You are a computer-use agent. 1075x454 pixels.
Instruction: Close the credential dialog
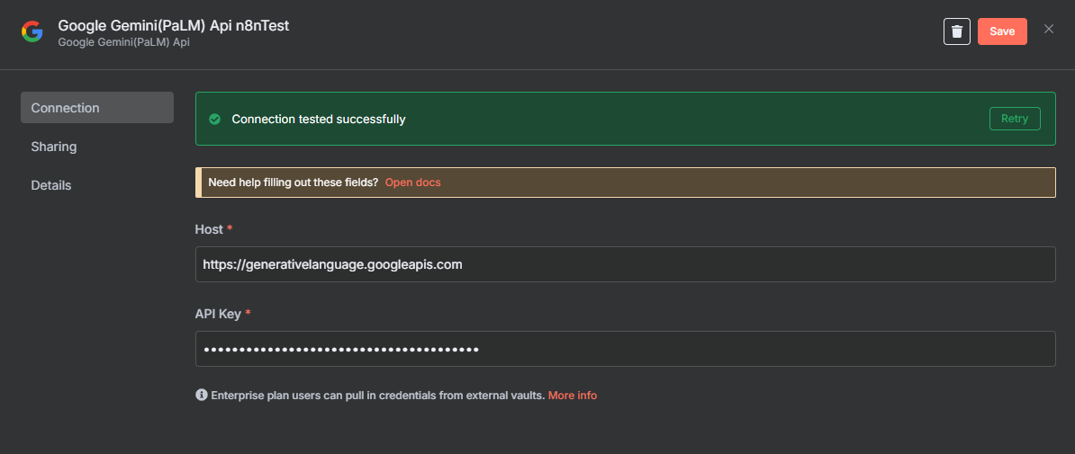pyautogui.click(x=1048, y=29)
